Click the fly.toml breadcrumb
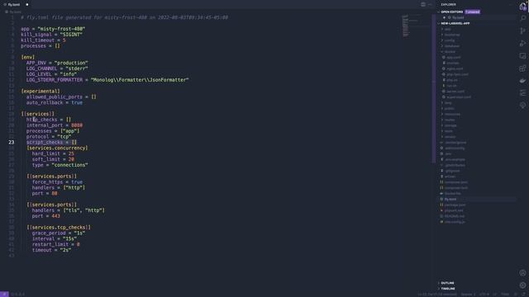The height and width of the screenshot is (297, 529). [13, 12]
